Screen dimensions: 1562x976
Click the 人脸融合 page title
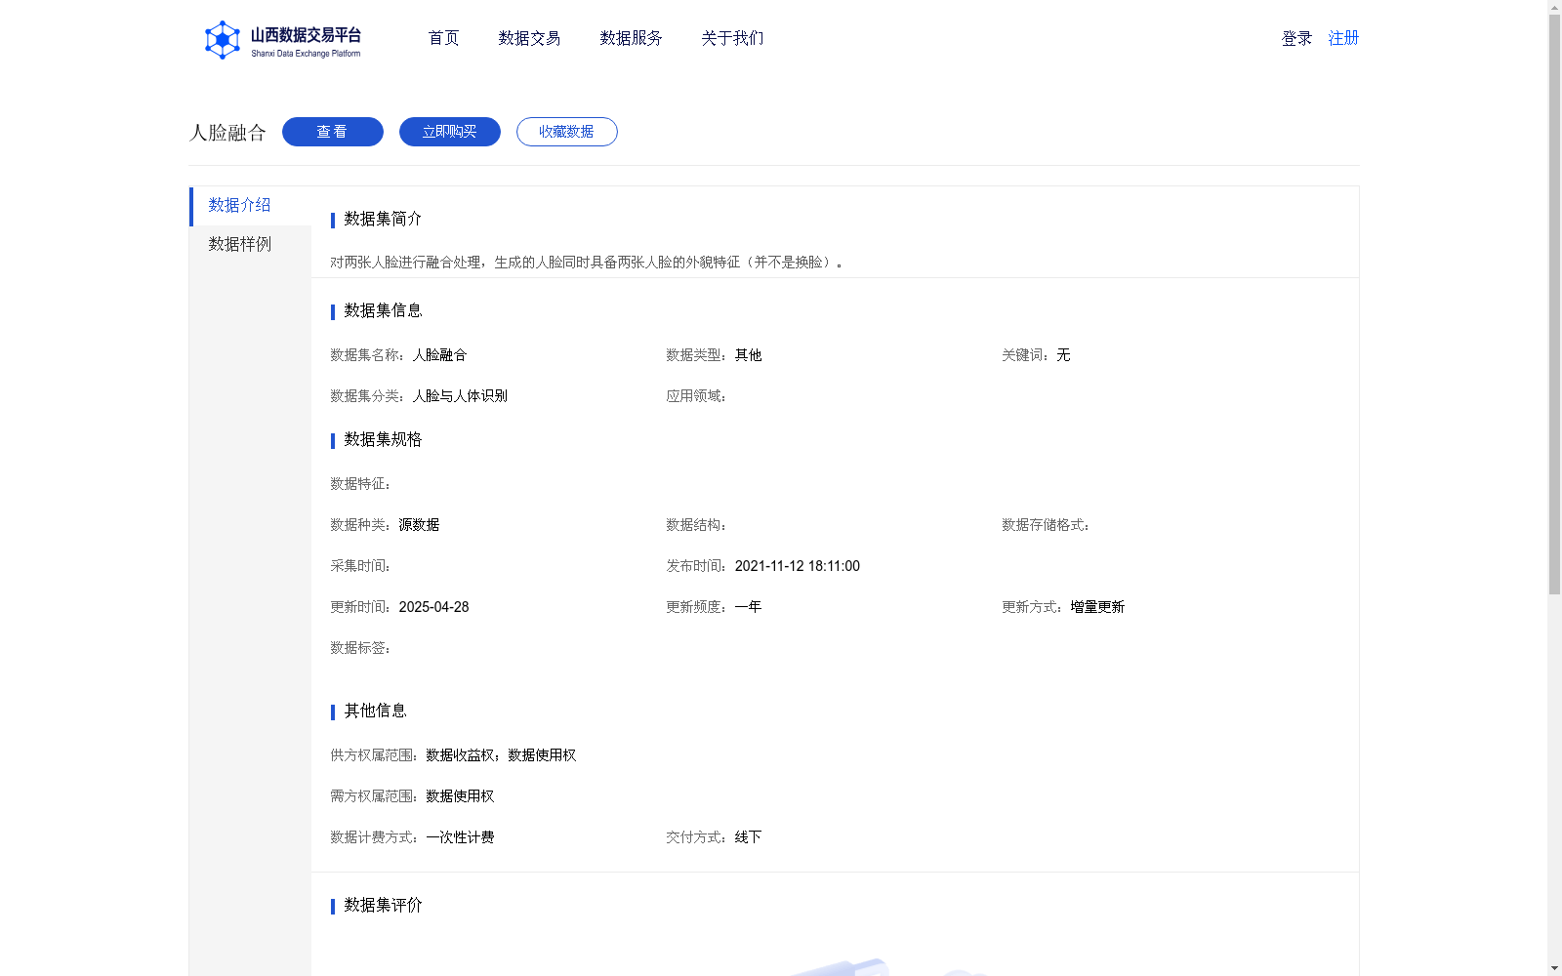(227, 133)
